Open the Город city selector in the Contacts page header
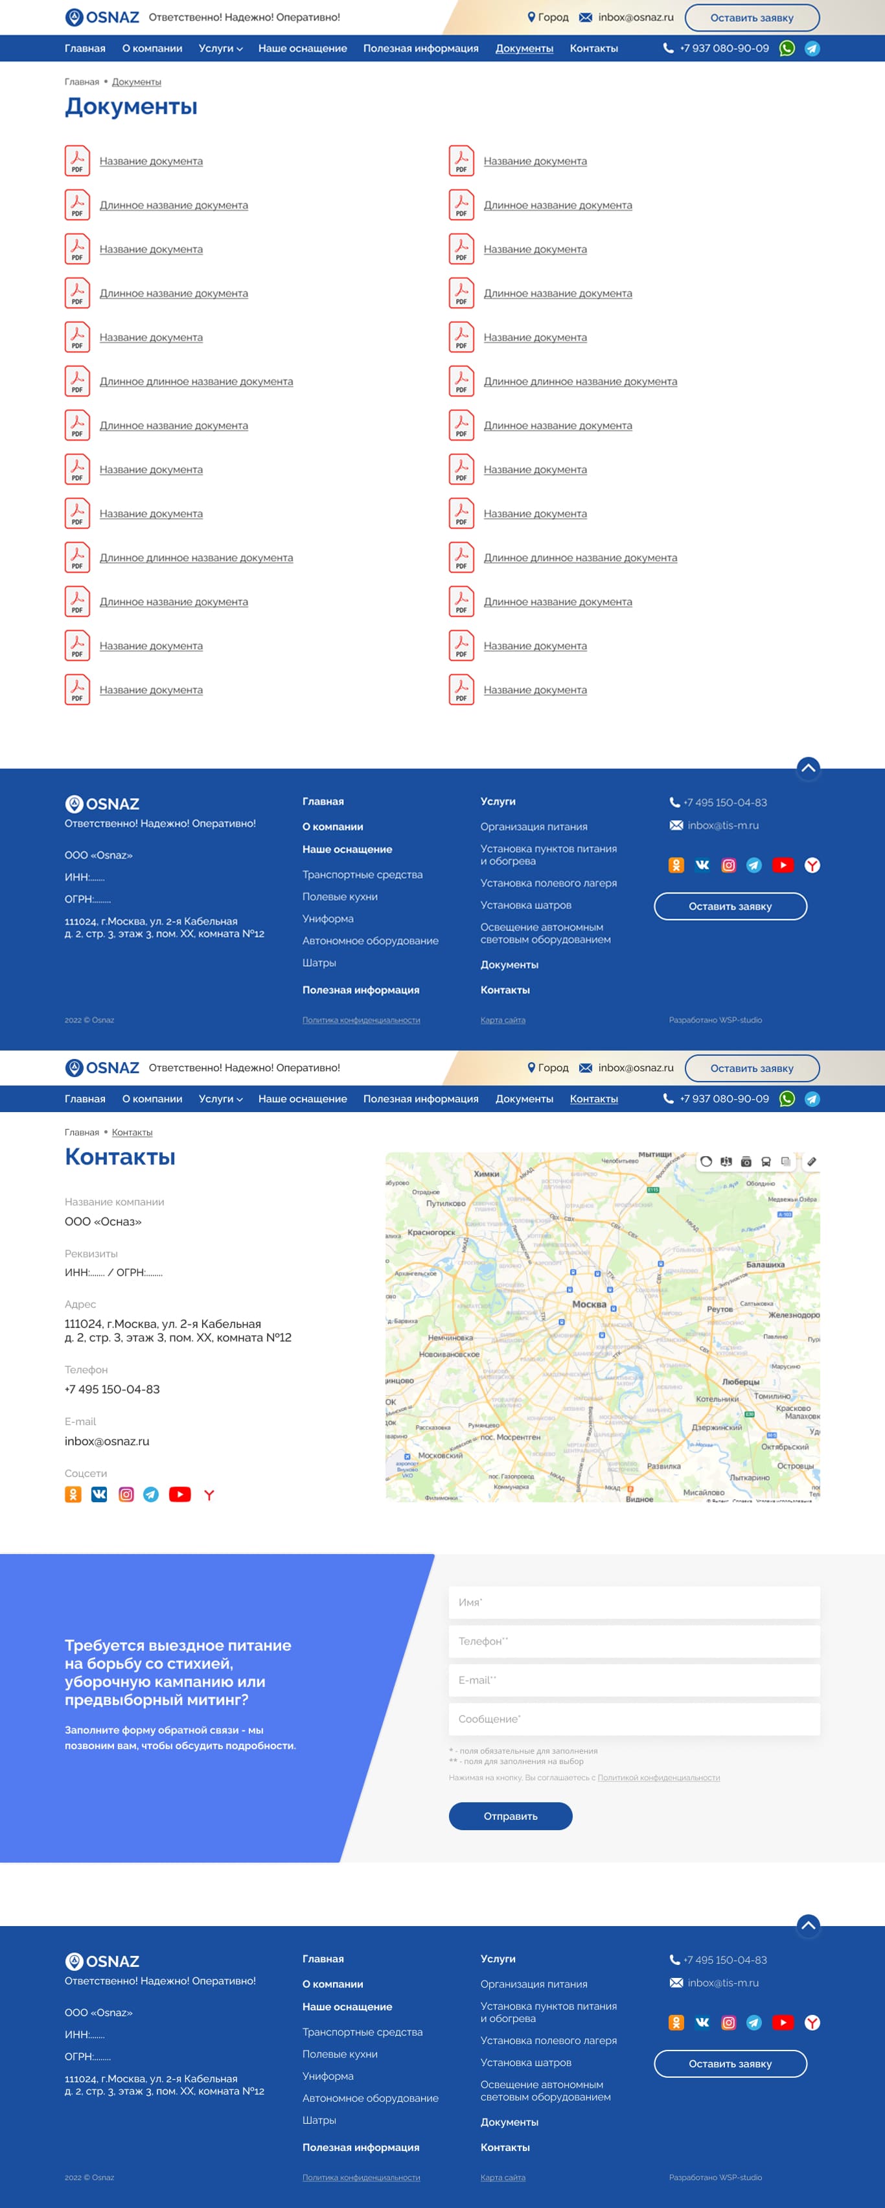Viewport: 885px width, 2208px height. [547, 1068]
